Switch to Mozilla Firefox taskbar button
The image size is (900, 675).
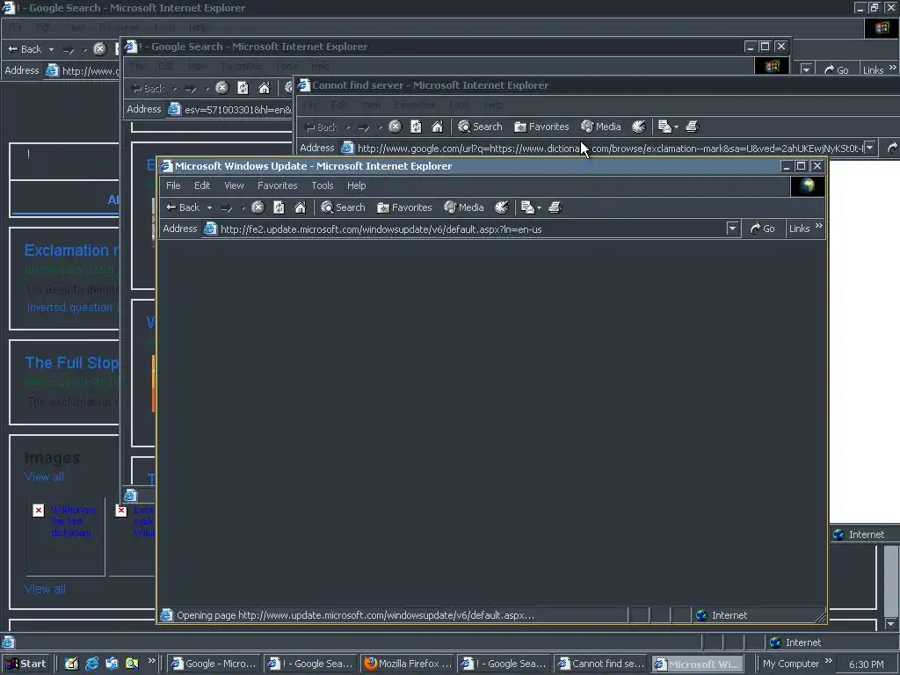point(408,664)
